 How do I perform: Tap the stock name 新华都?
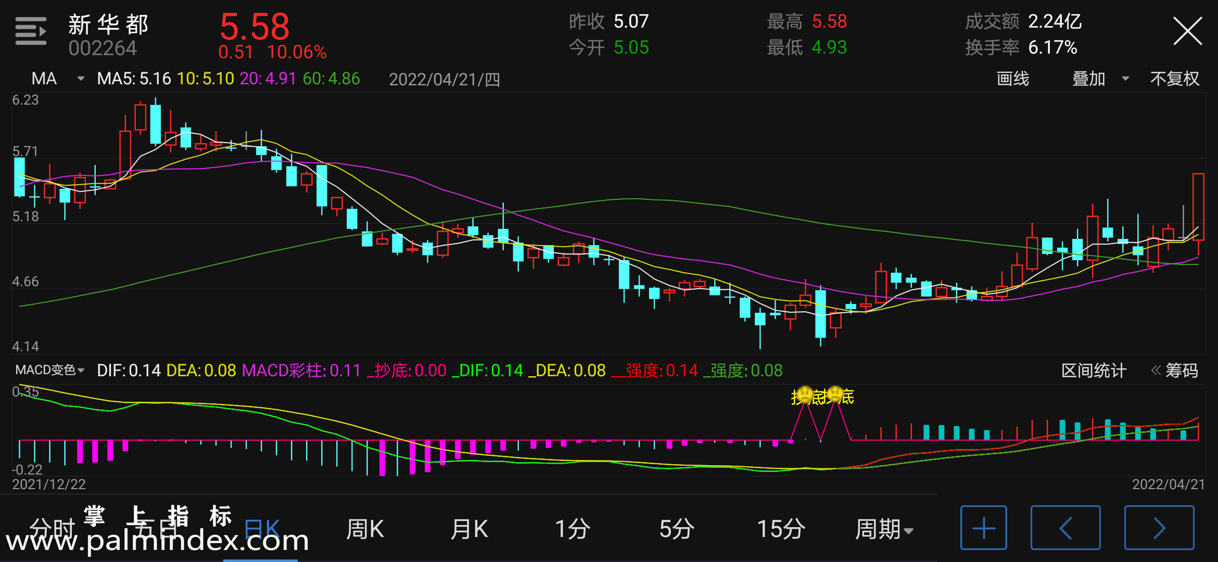[108, 24]
